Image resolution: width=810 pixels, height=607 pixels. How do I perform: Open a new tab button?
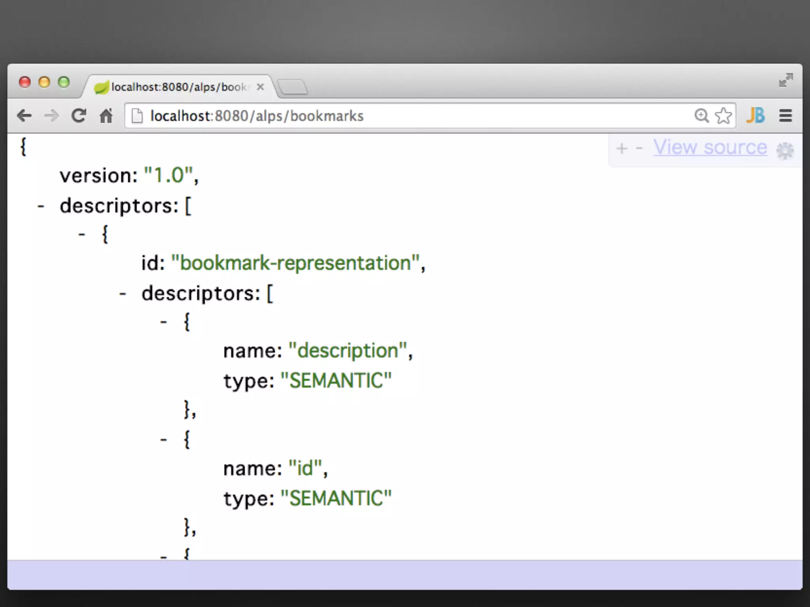point(293,87)
